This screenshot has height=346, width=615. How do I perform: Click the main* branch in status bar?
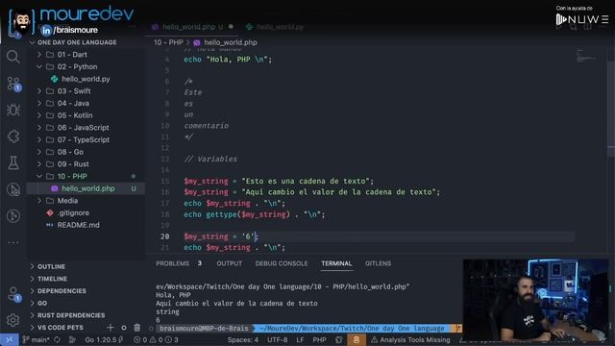[x=37, y=339]
